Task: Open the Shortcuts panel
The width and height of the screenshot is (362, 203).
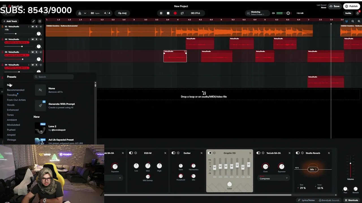Action: tap(351, 200)
